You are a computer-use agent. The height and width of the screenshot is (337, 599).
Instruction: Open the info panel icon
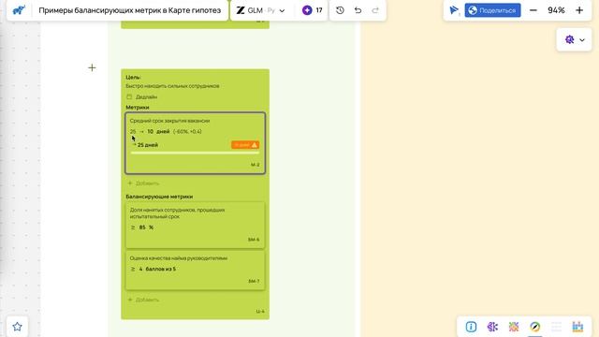[x=471, y=327]
